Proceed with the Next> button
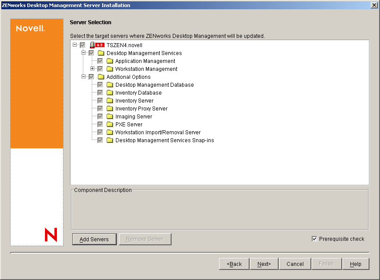The height and width of the screenshot is (280, 380). tap(264, 264)
